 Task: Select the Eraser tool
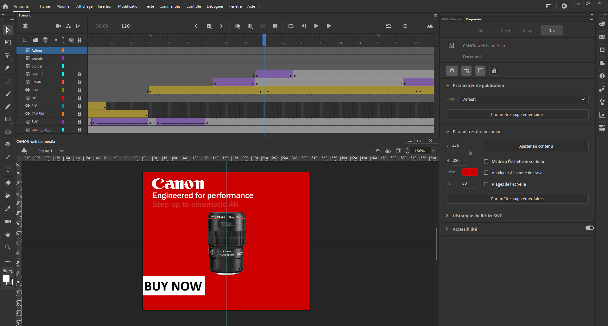[x=8, y=183]
